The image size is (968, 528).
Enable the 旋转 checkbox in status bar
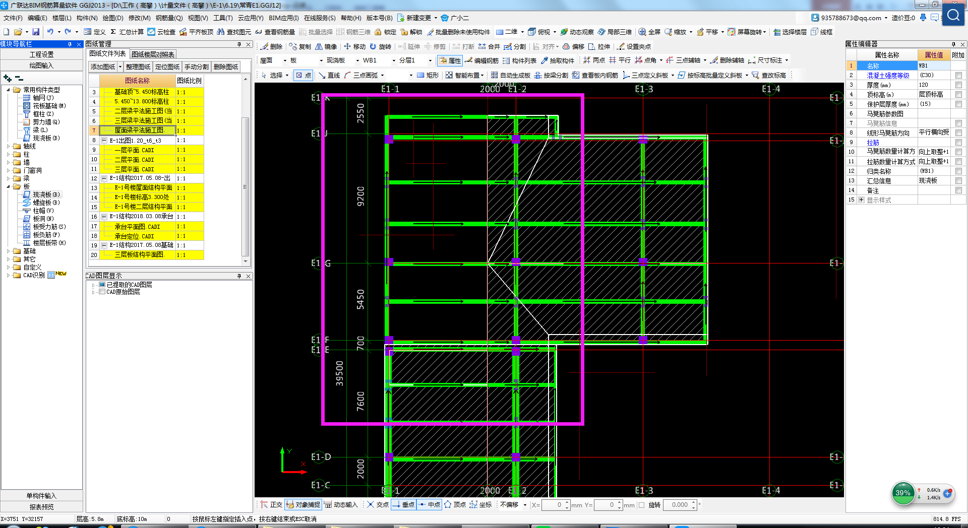642,505
